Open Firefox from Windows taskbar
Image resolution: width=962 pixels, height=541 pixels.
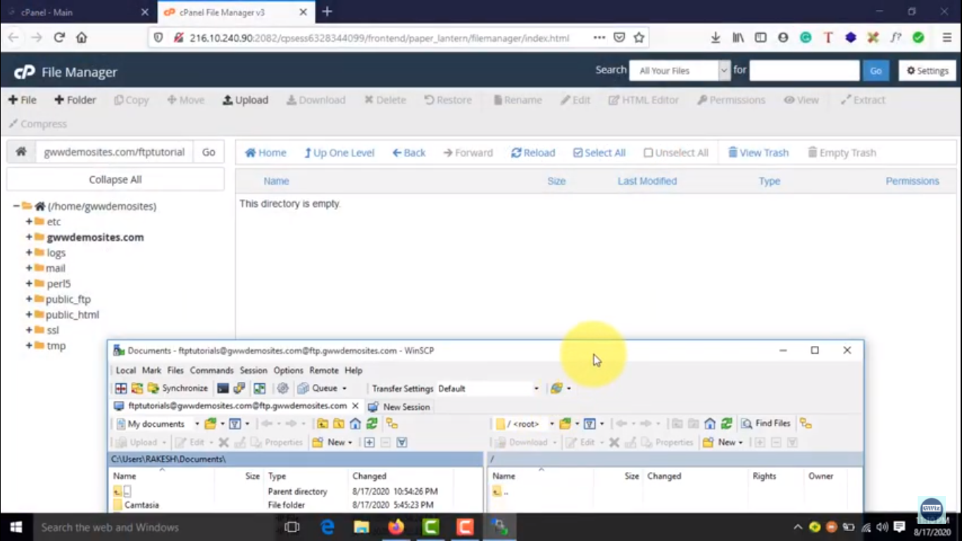click(x=396, y=527)
